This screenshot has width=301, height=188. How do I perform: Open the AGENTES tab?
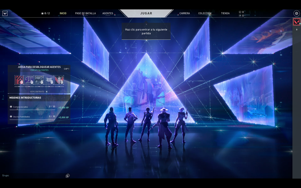(x=108, y=14)
